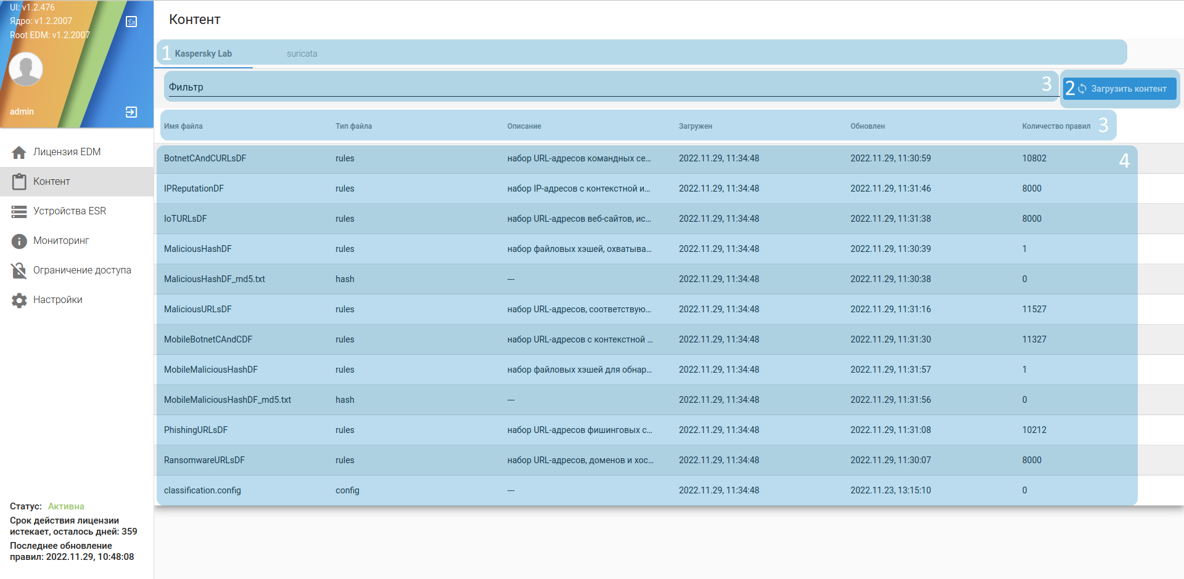Click update time 2022.11.29, 11:30:59
The image size is (1184, 579).
pyautogui.click(x=890, y=158)
